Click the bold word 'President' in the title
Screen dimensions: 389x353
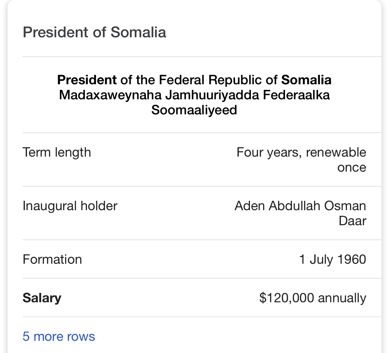coord(87,80)
